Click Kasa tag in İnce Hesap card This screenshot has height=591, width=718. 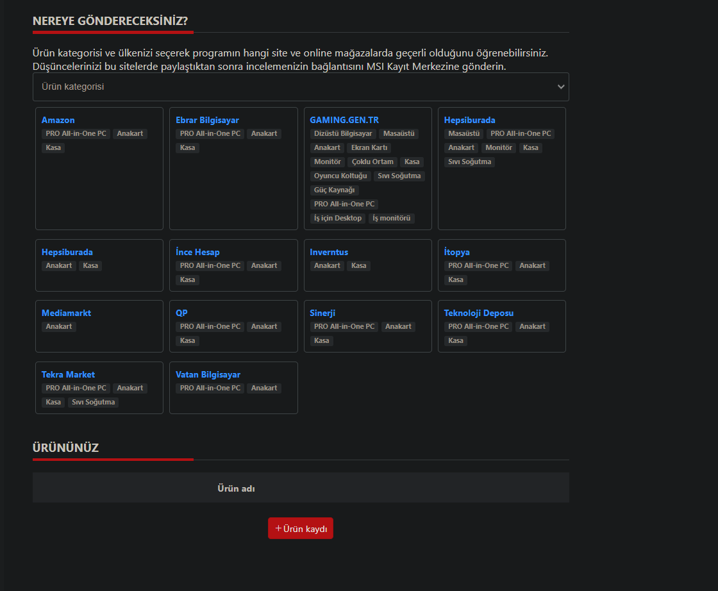tap(187, 280)
